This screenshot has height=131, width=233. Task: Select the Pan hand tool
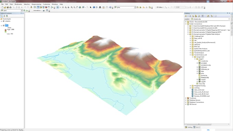77,7
